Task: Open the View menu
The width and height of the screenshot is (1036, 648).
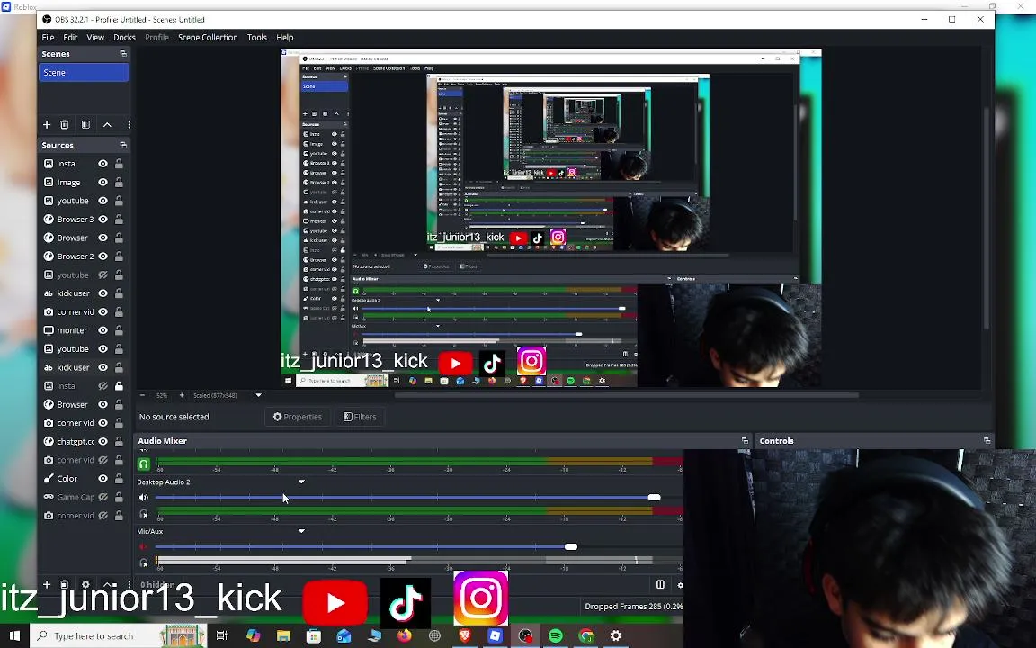Action: 95,37
